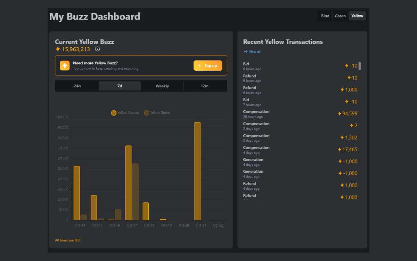Click the All times are UTC note
This screenshot has width=417, height=261.
(68, 240)
